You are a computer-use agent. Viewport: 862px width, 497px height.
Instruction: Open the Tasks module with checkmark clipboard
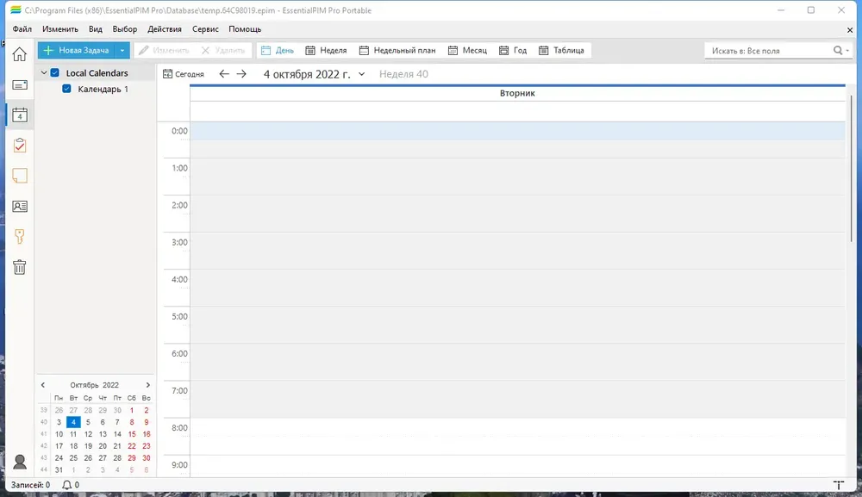click(x=19, y=146)
